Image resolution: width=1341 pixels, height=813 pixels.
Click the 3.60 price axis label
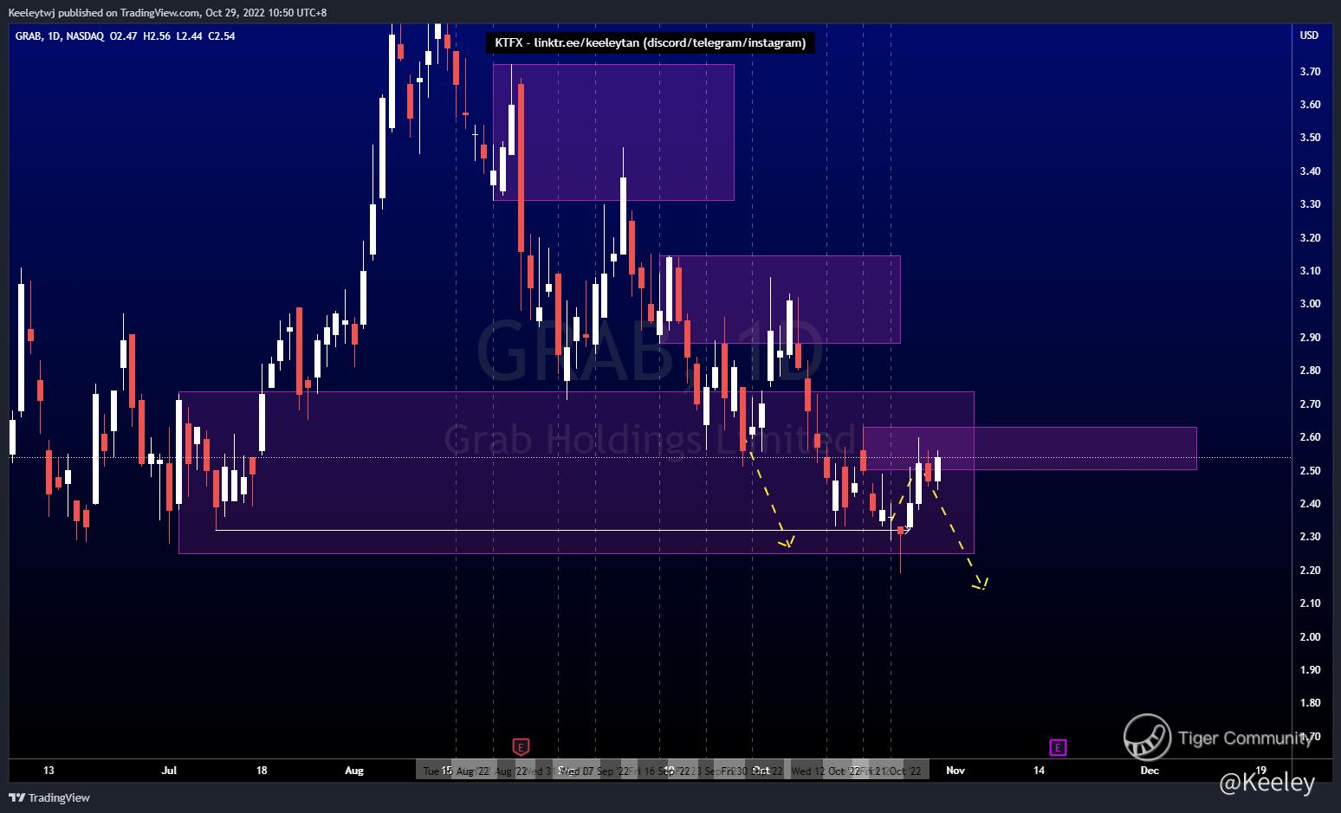point(1310,105)
